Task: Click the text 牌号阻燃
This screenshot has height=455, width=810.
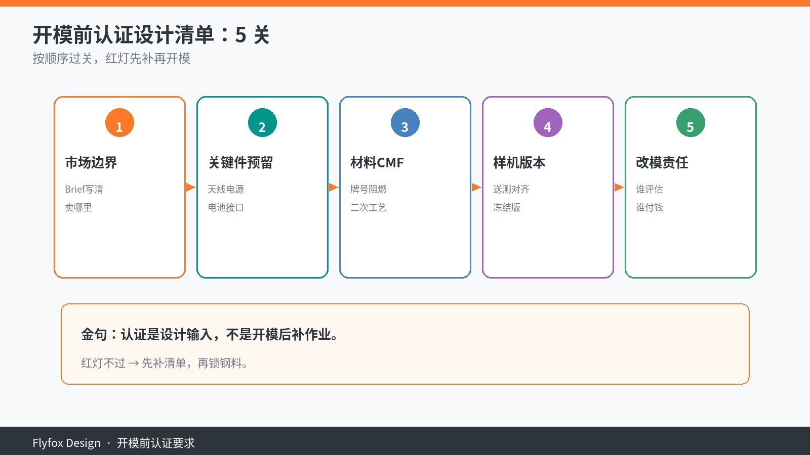Action: (x=369, y=189)
